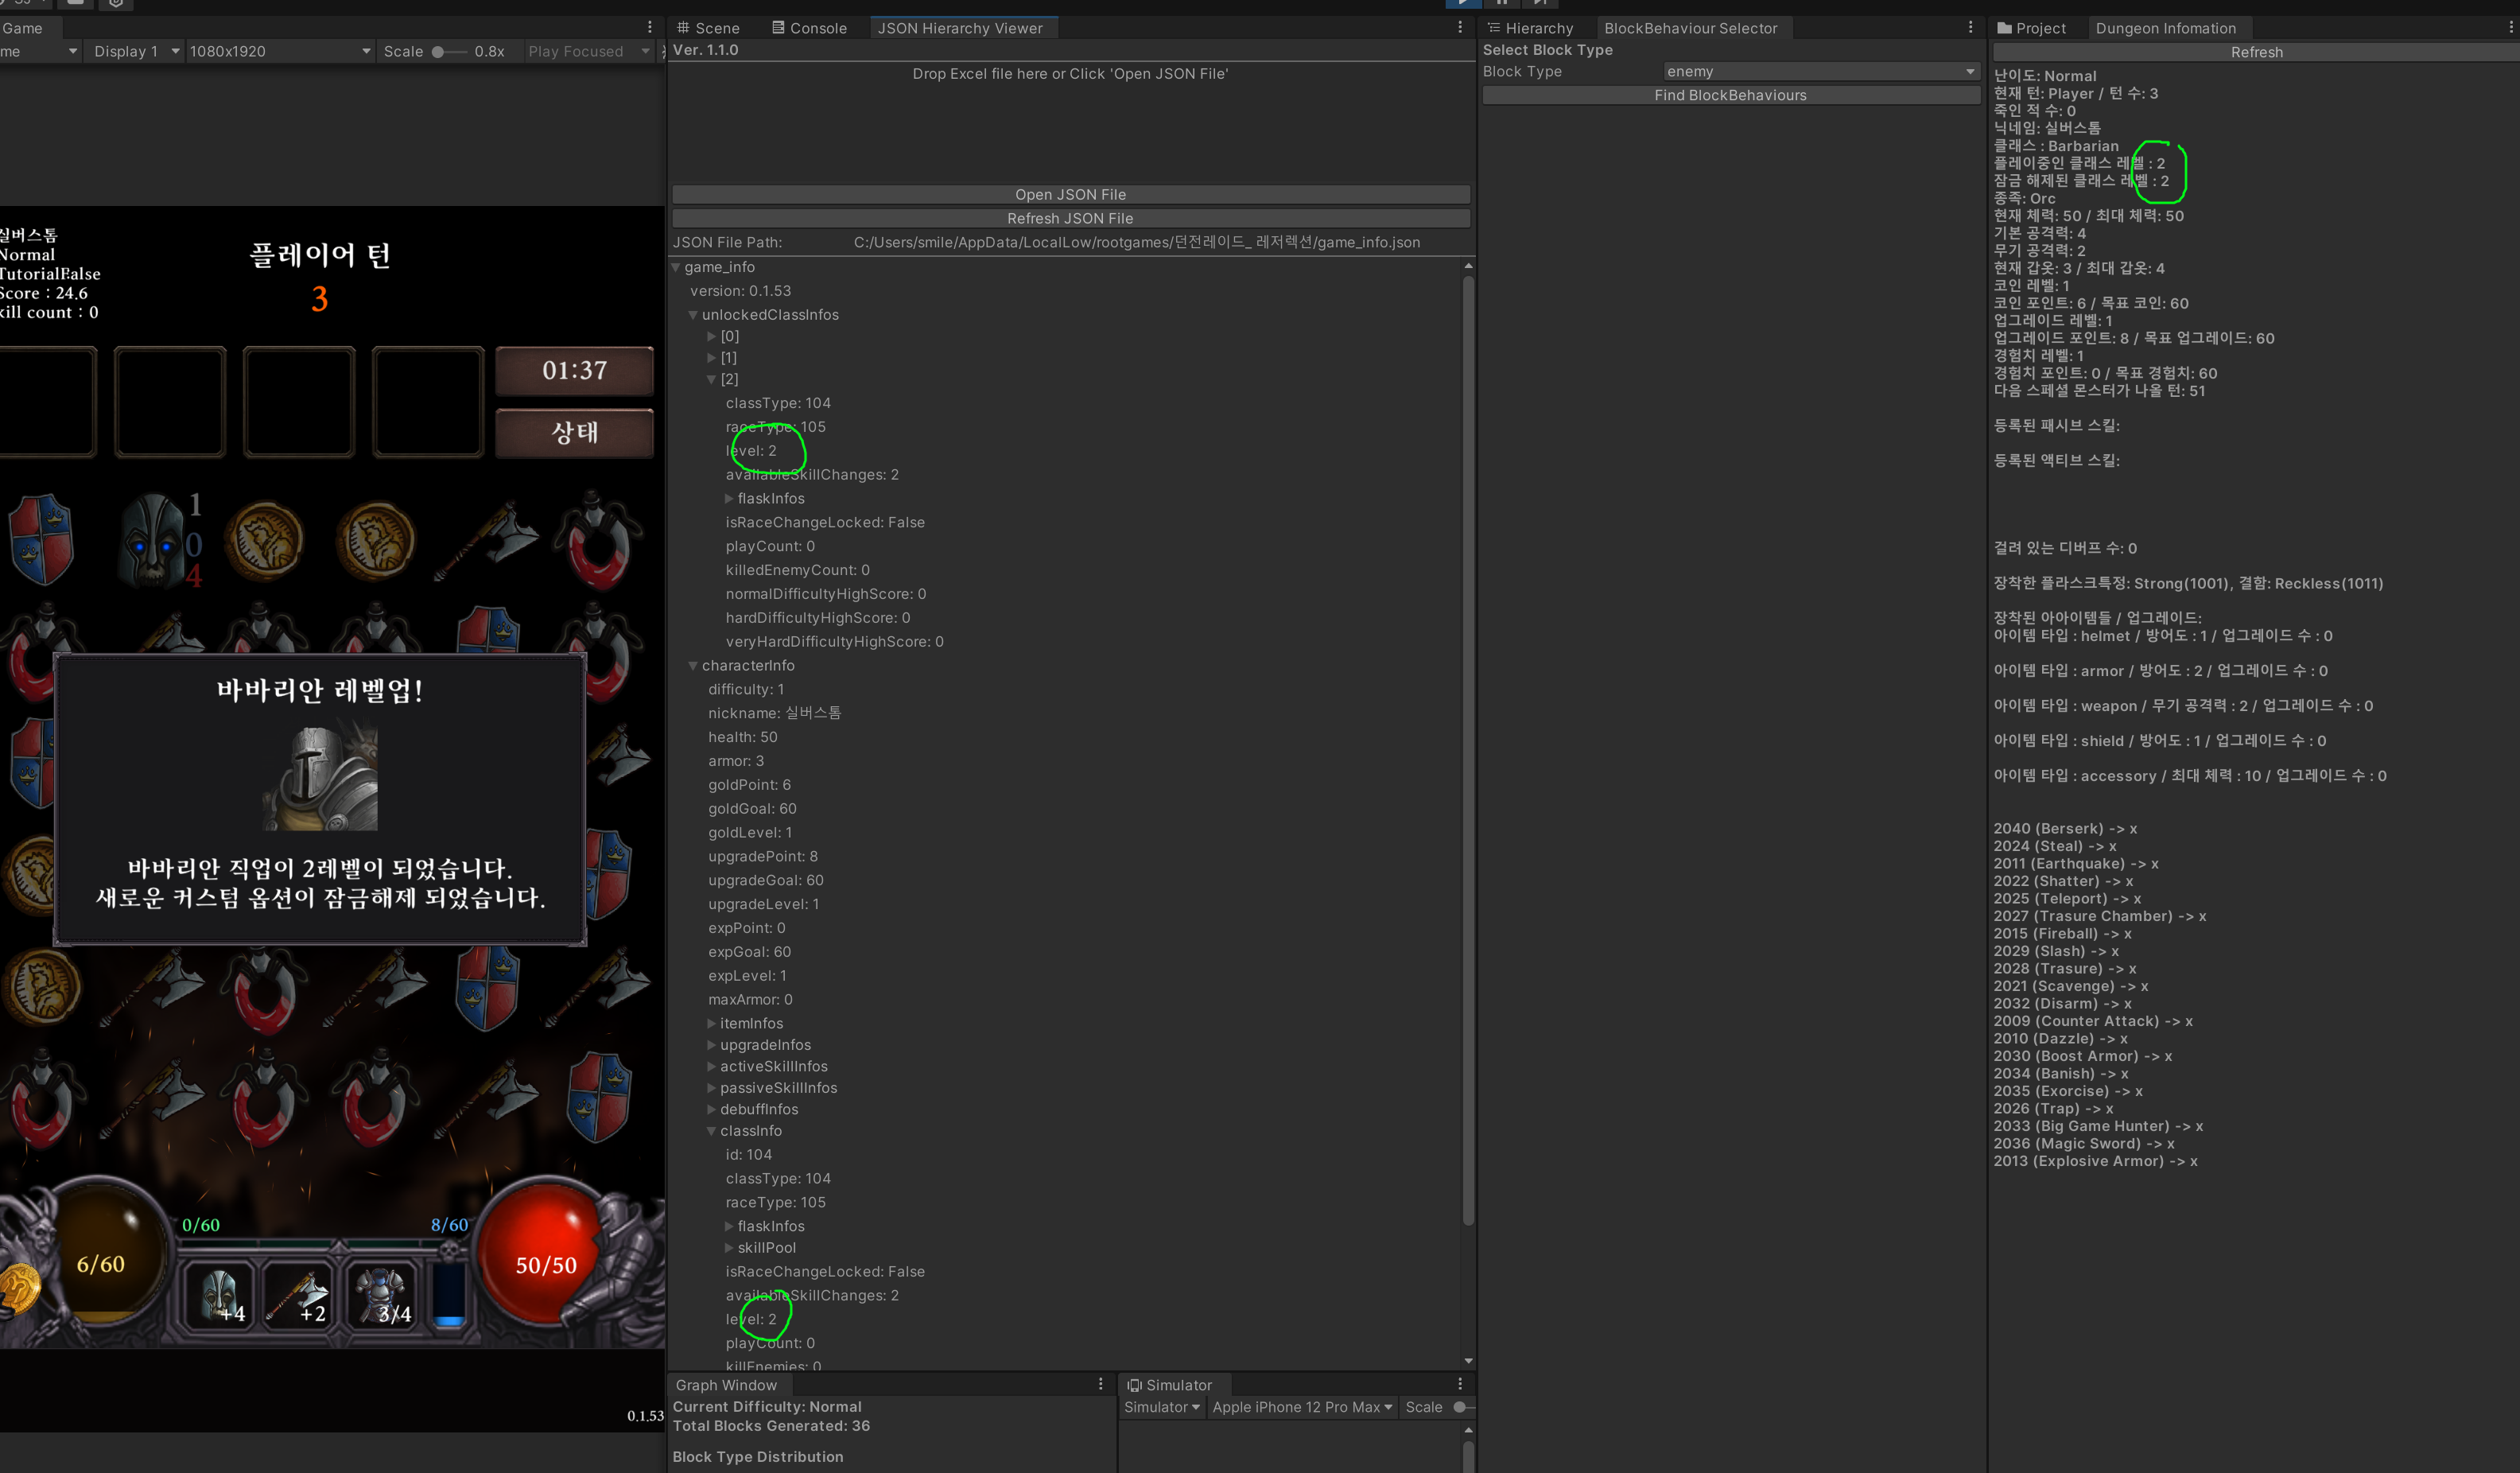Click the body armor slot icon

tap(382, 1296)
